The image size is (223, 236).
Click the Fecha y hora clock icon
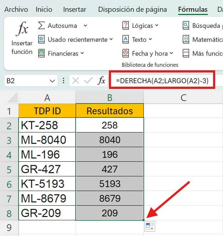pos(126,53)
